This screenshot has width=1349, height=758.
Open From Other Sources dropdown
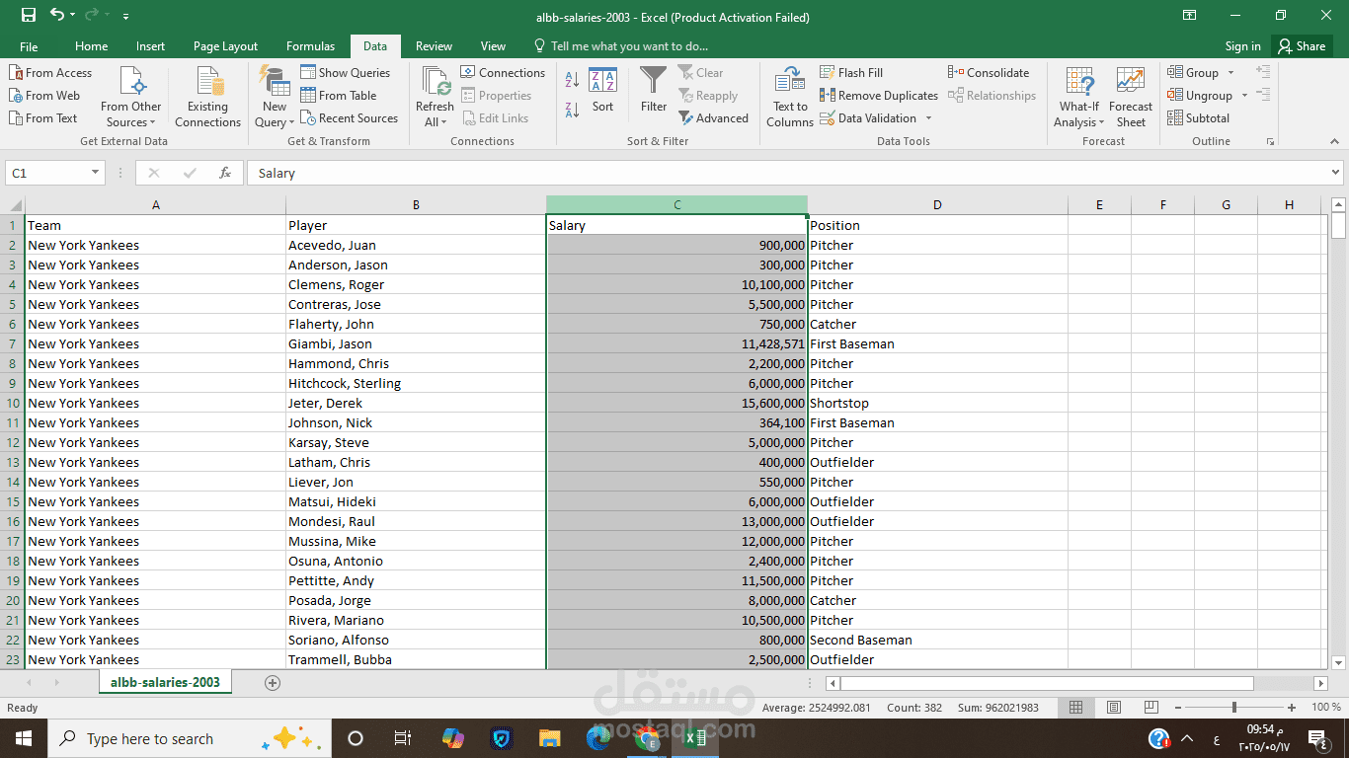click(x=130, y=98)
